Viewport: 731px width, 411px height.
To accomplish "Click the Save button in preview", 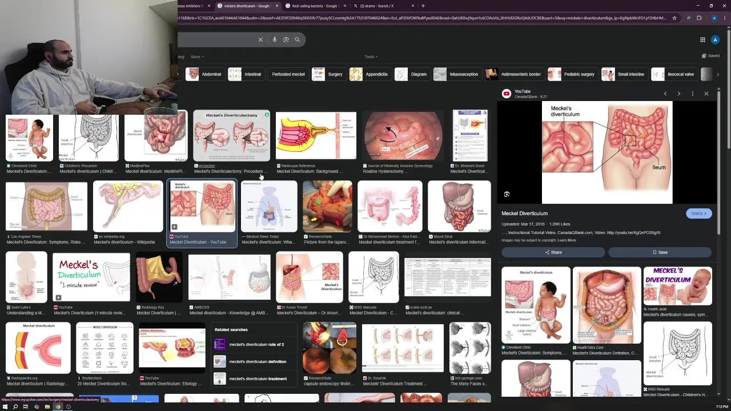I will [x=660, y=252].
